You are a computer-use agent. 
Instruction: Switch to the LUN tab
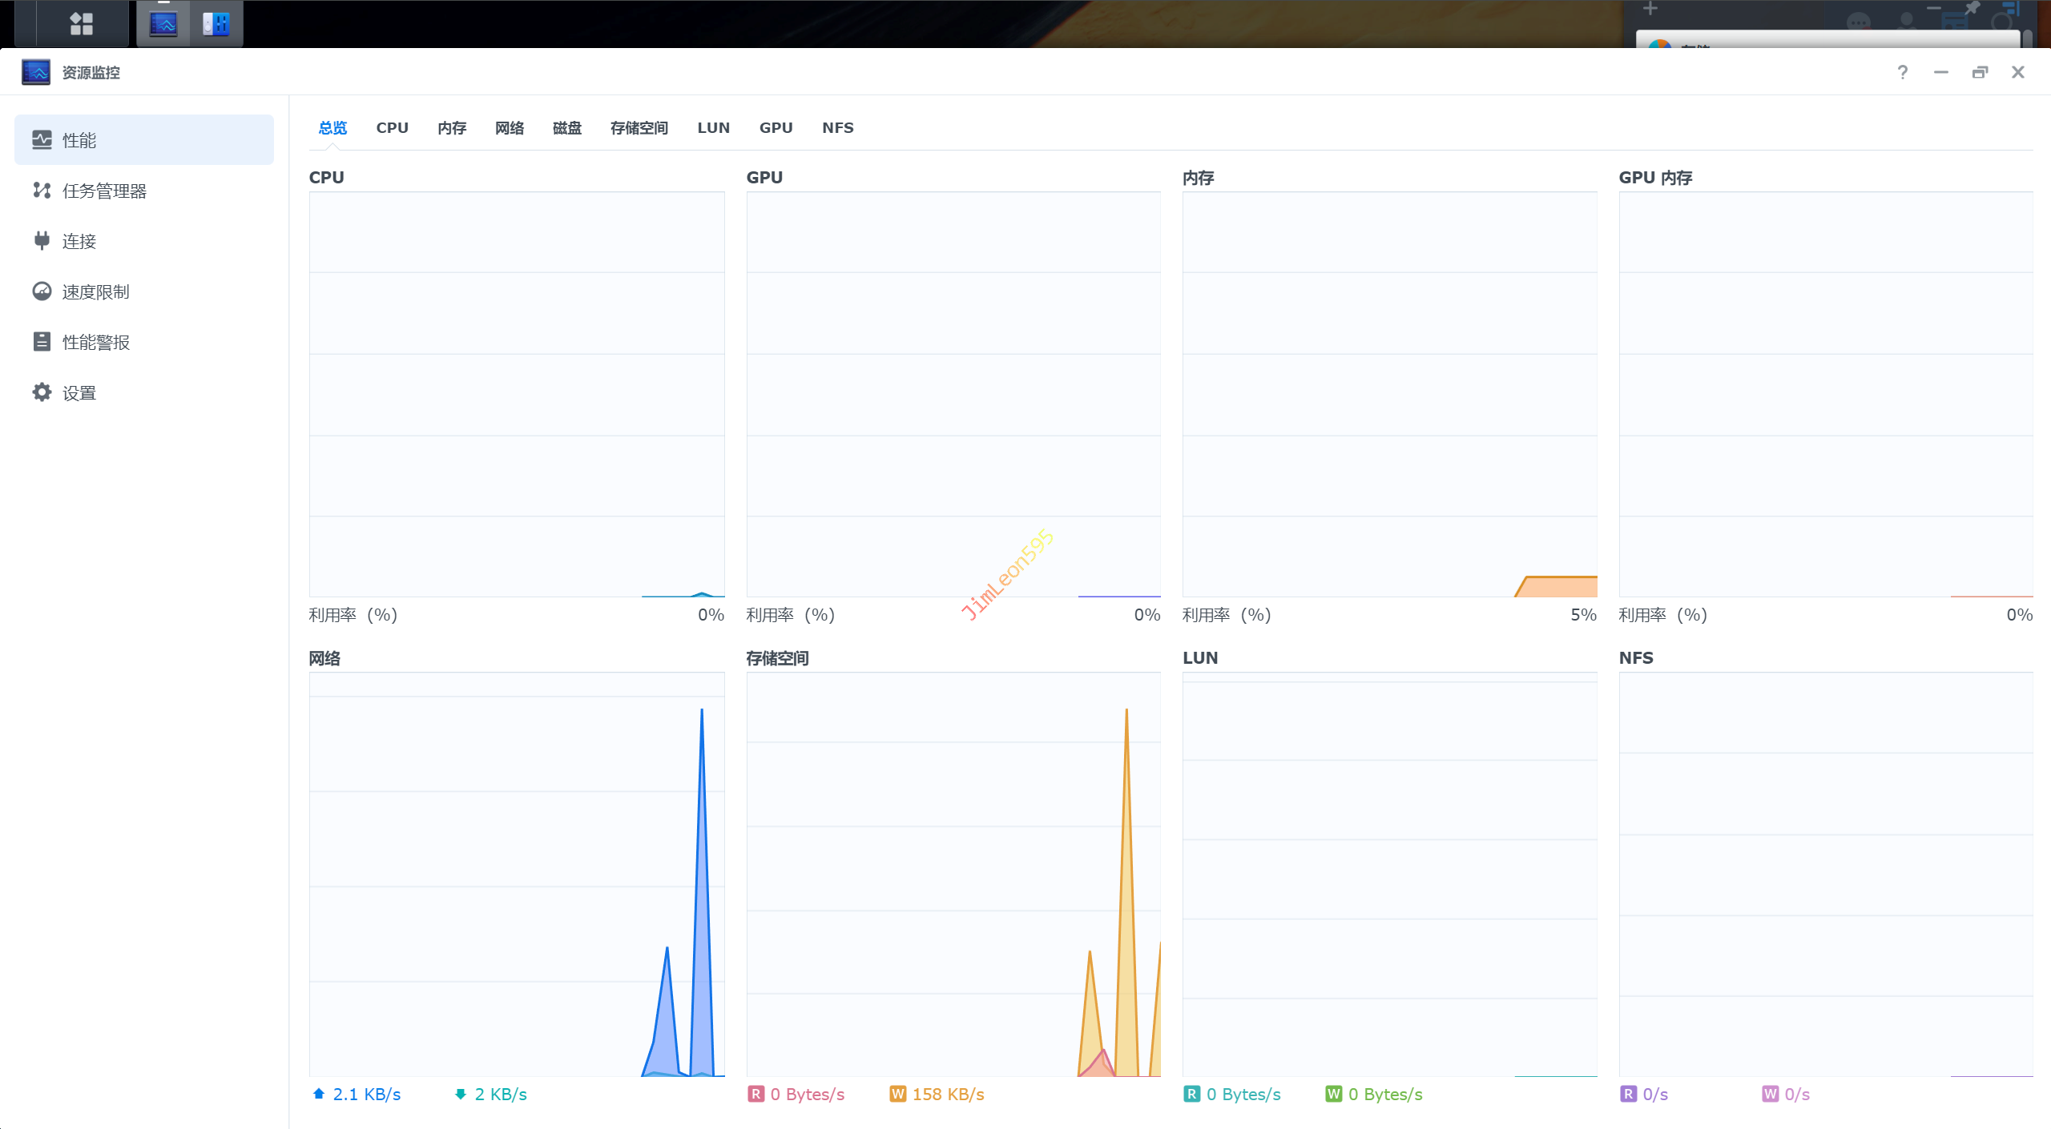(713, 128)
